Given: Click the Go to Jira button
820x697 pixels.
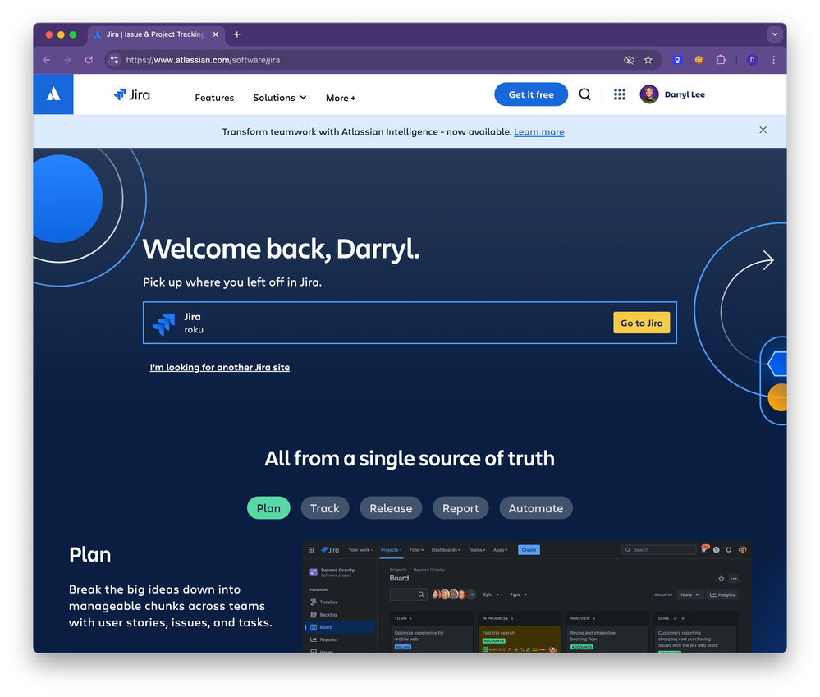Looking at the screenshot, I should point(641,323).
